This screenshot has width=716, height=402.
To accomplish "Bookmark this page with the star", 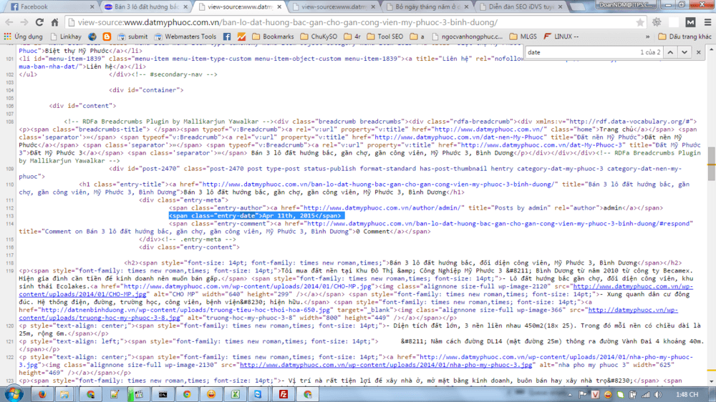I will pyautogui.click(x=640, y=22).
